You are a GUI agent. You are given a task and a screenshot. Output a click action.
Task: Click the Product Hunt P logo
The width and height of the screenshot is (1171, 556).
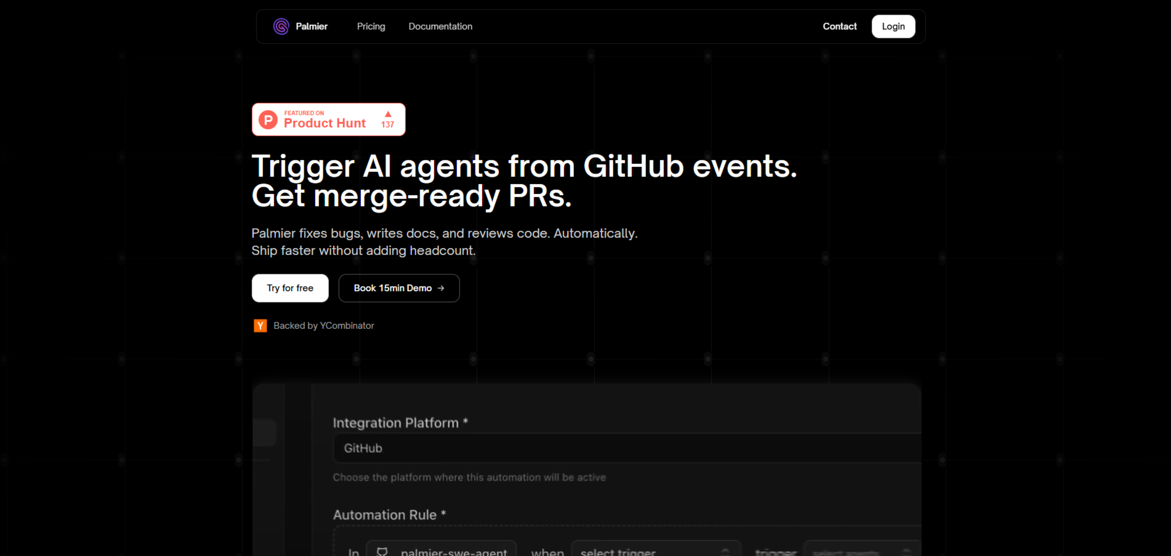pos(268,120)
